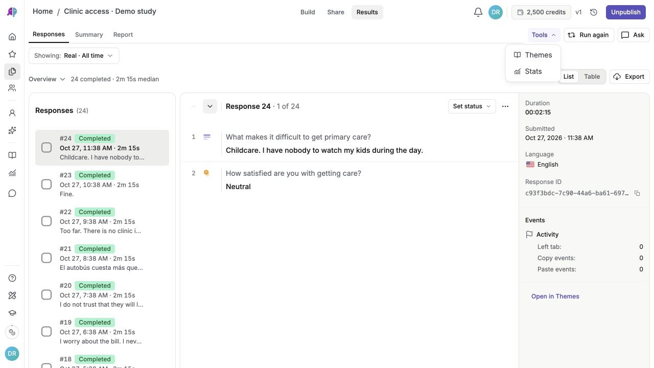Copy the Response ID
654x368 pixels.
click(637, 193)
